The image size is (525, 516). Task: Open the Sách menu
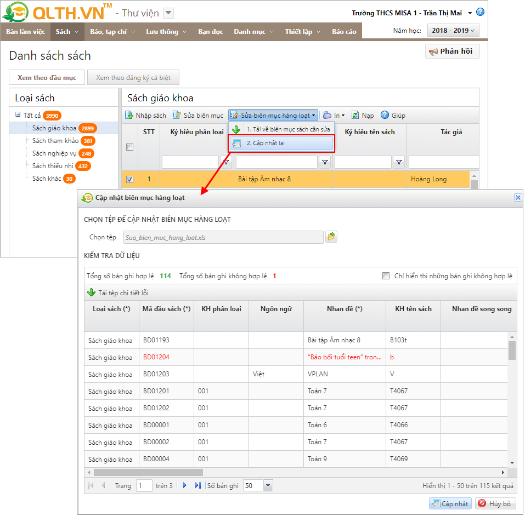click(67, 32)
